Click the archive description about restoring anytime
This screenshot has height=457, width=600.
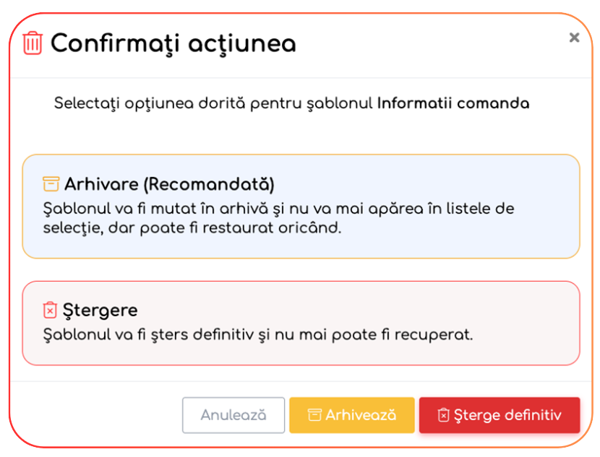(x=191, y=227)
